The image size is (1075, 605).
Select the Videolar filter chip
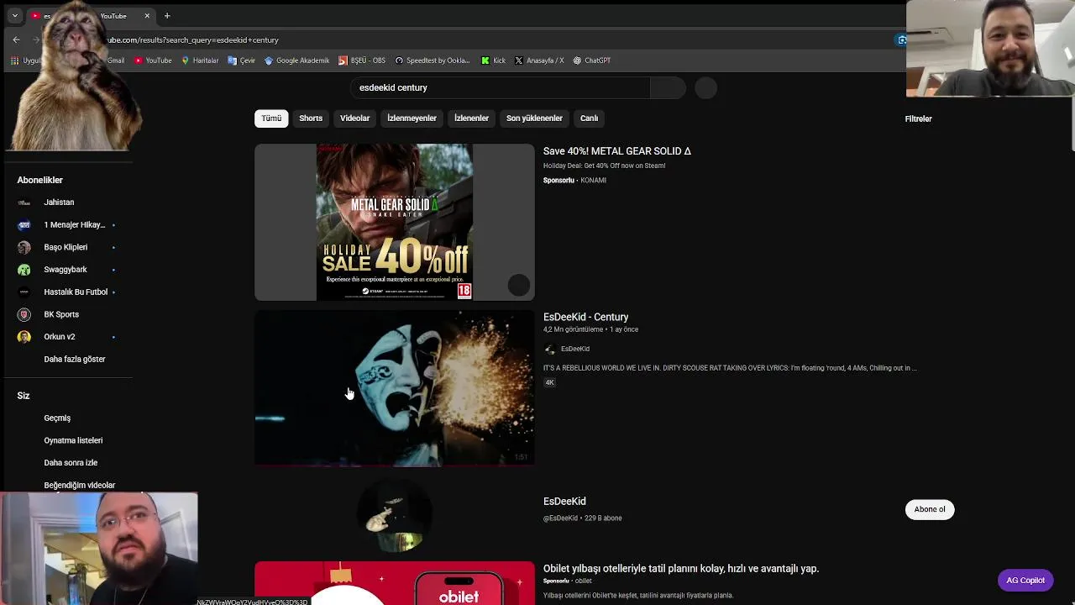coord(354,118)
